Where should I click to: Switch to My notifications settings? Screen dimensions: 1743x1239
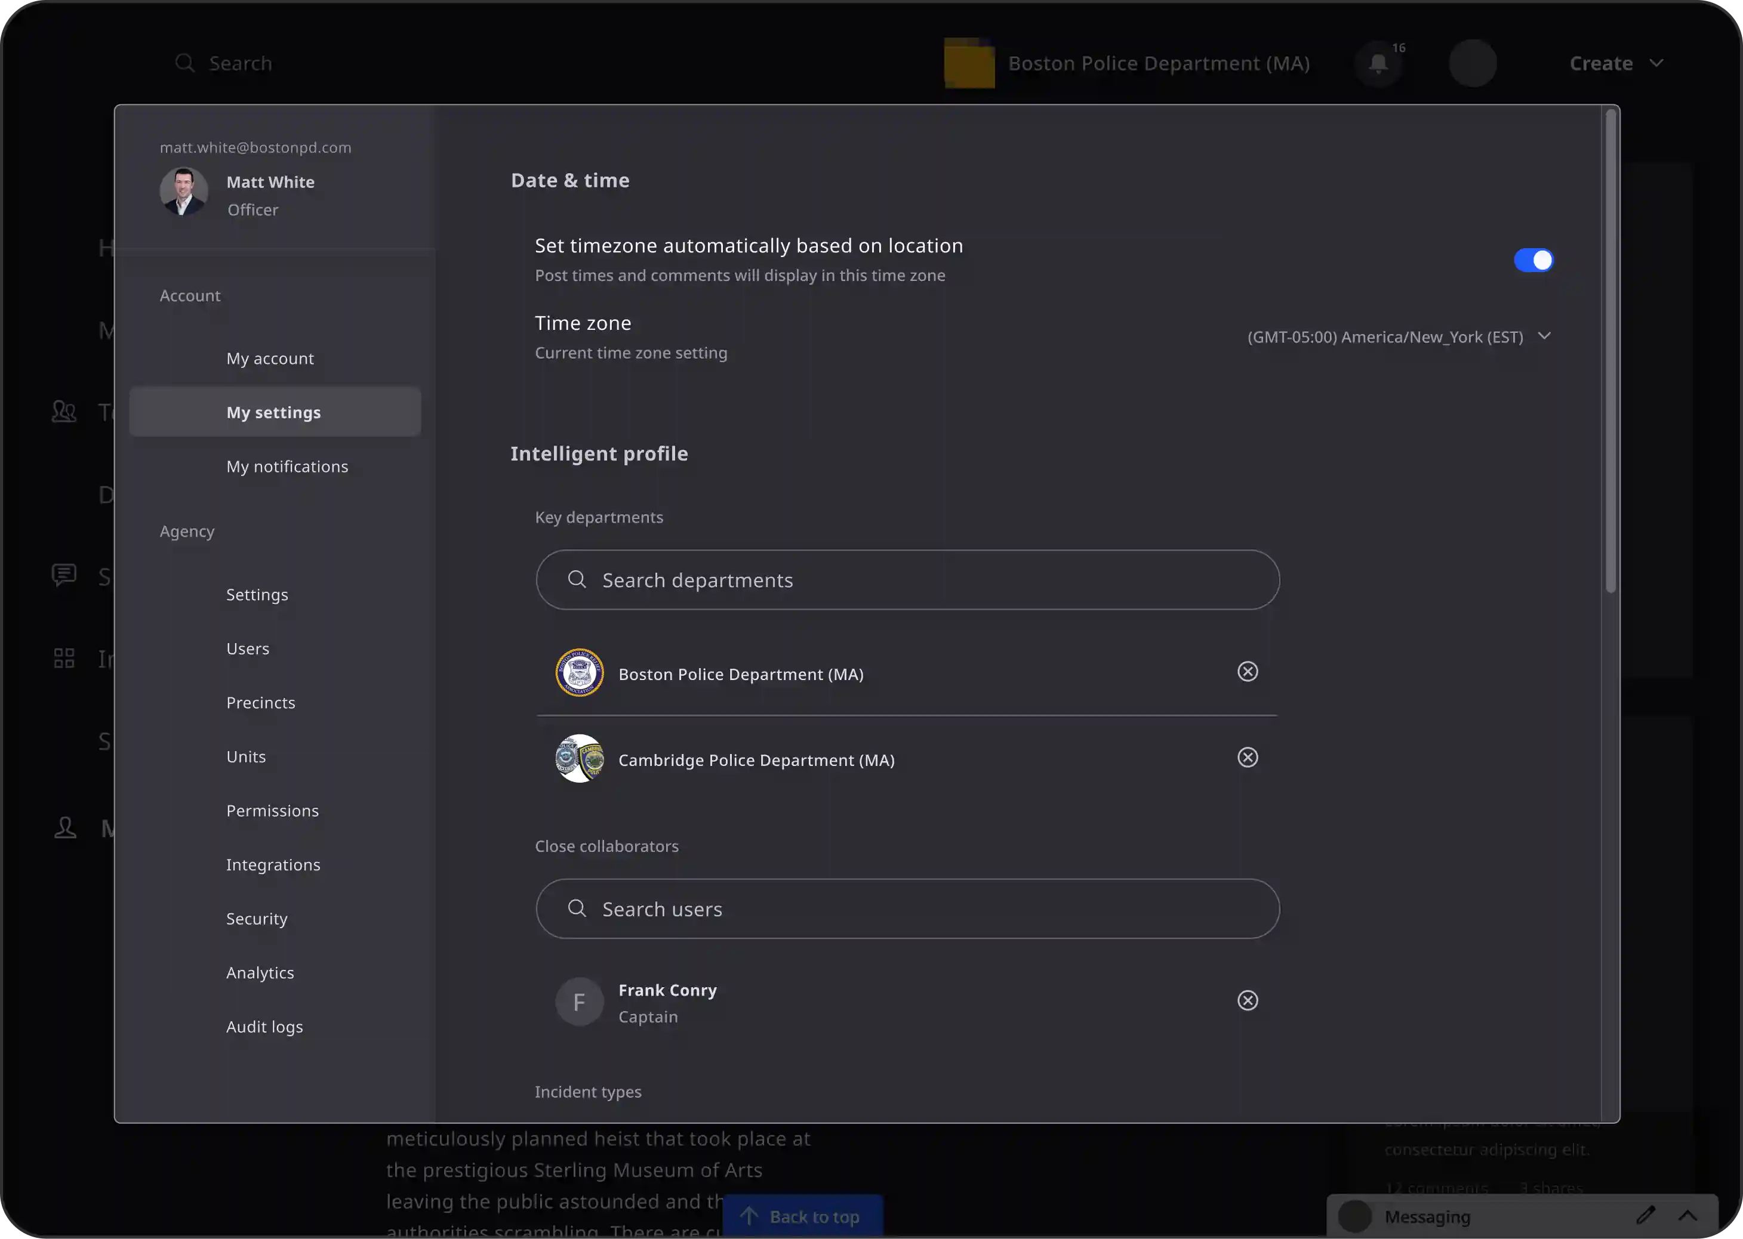[287, 466]
